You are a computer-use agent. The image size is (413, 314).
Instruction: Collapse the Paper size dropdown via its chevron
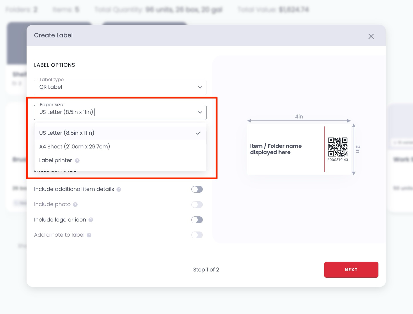[200, 112]
